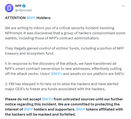Open $NFP cashtag before "tokens affiliated with"
The width and height of the screenshot is (131, 119).
pos(81,109)
